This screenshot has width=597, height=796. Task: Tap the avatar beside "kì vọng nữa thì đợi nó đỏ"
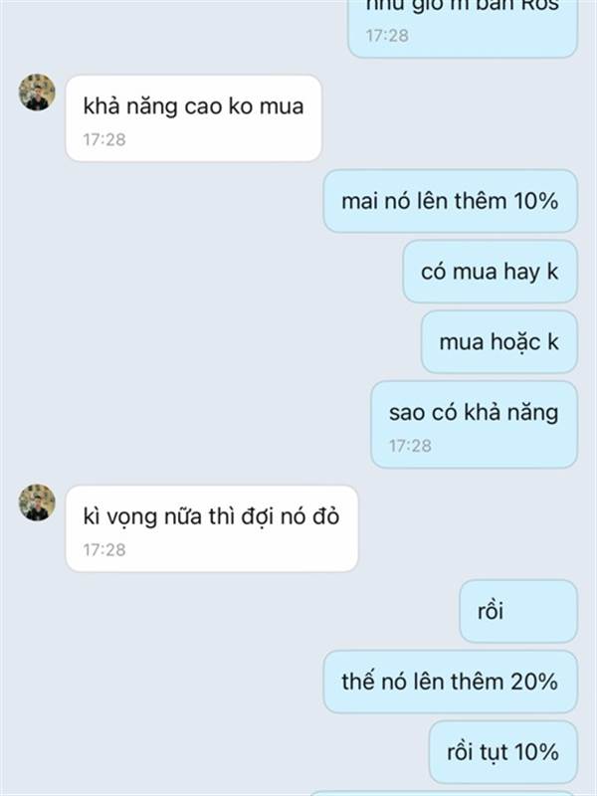(37, 502)
